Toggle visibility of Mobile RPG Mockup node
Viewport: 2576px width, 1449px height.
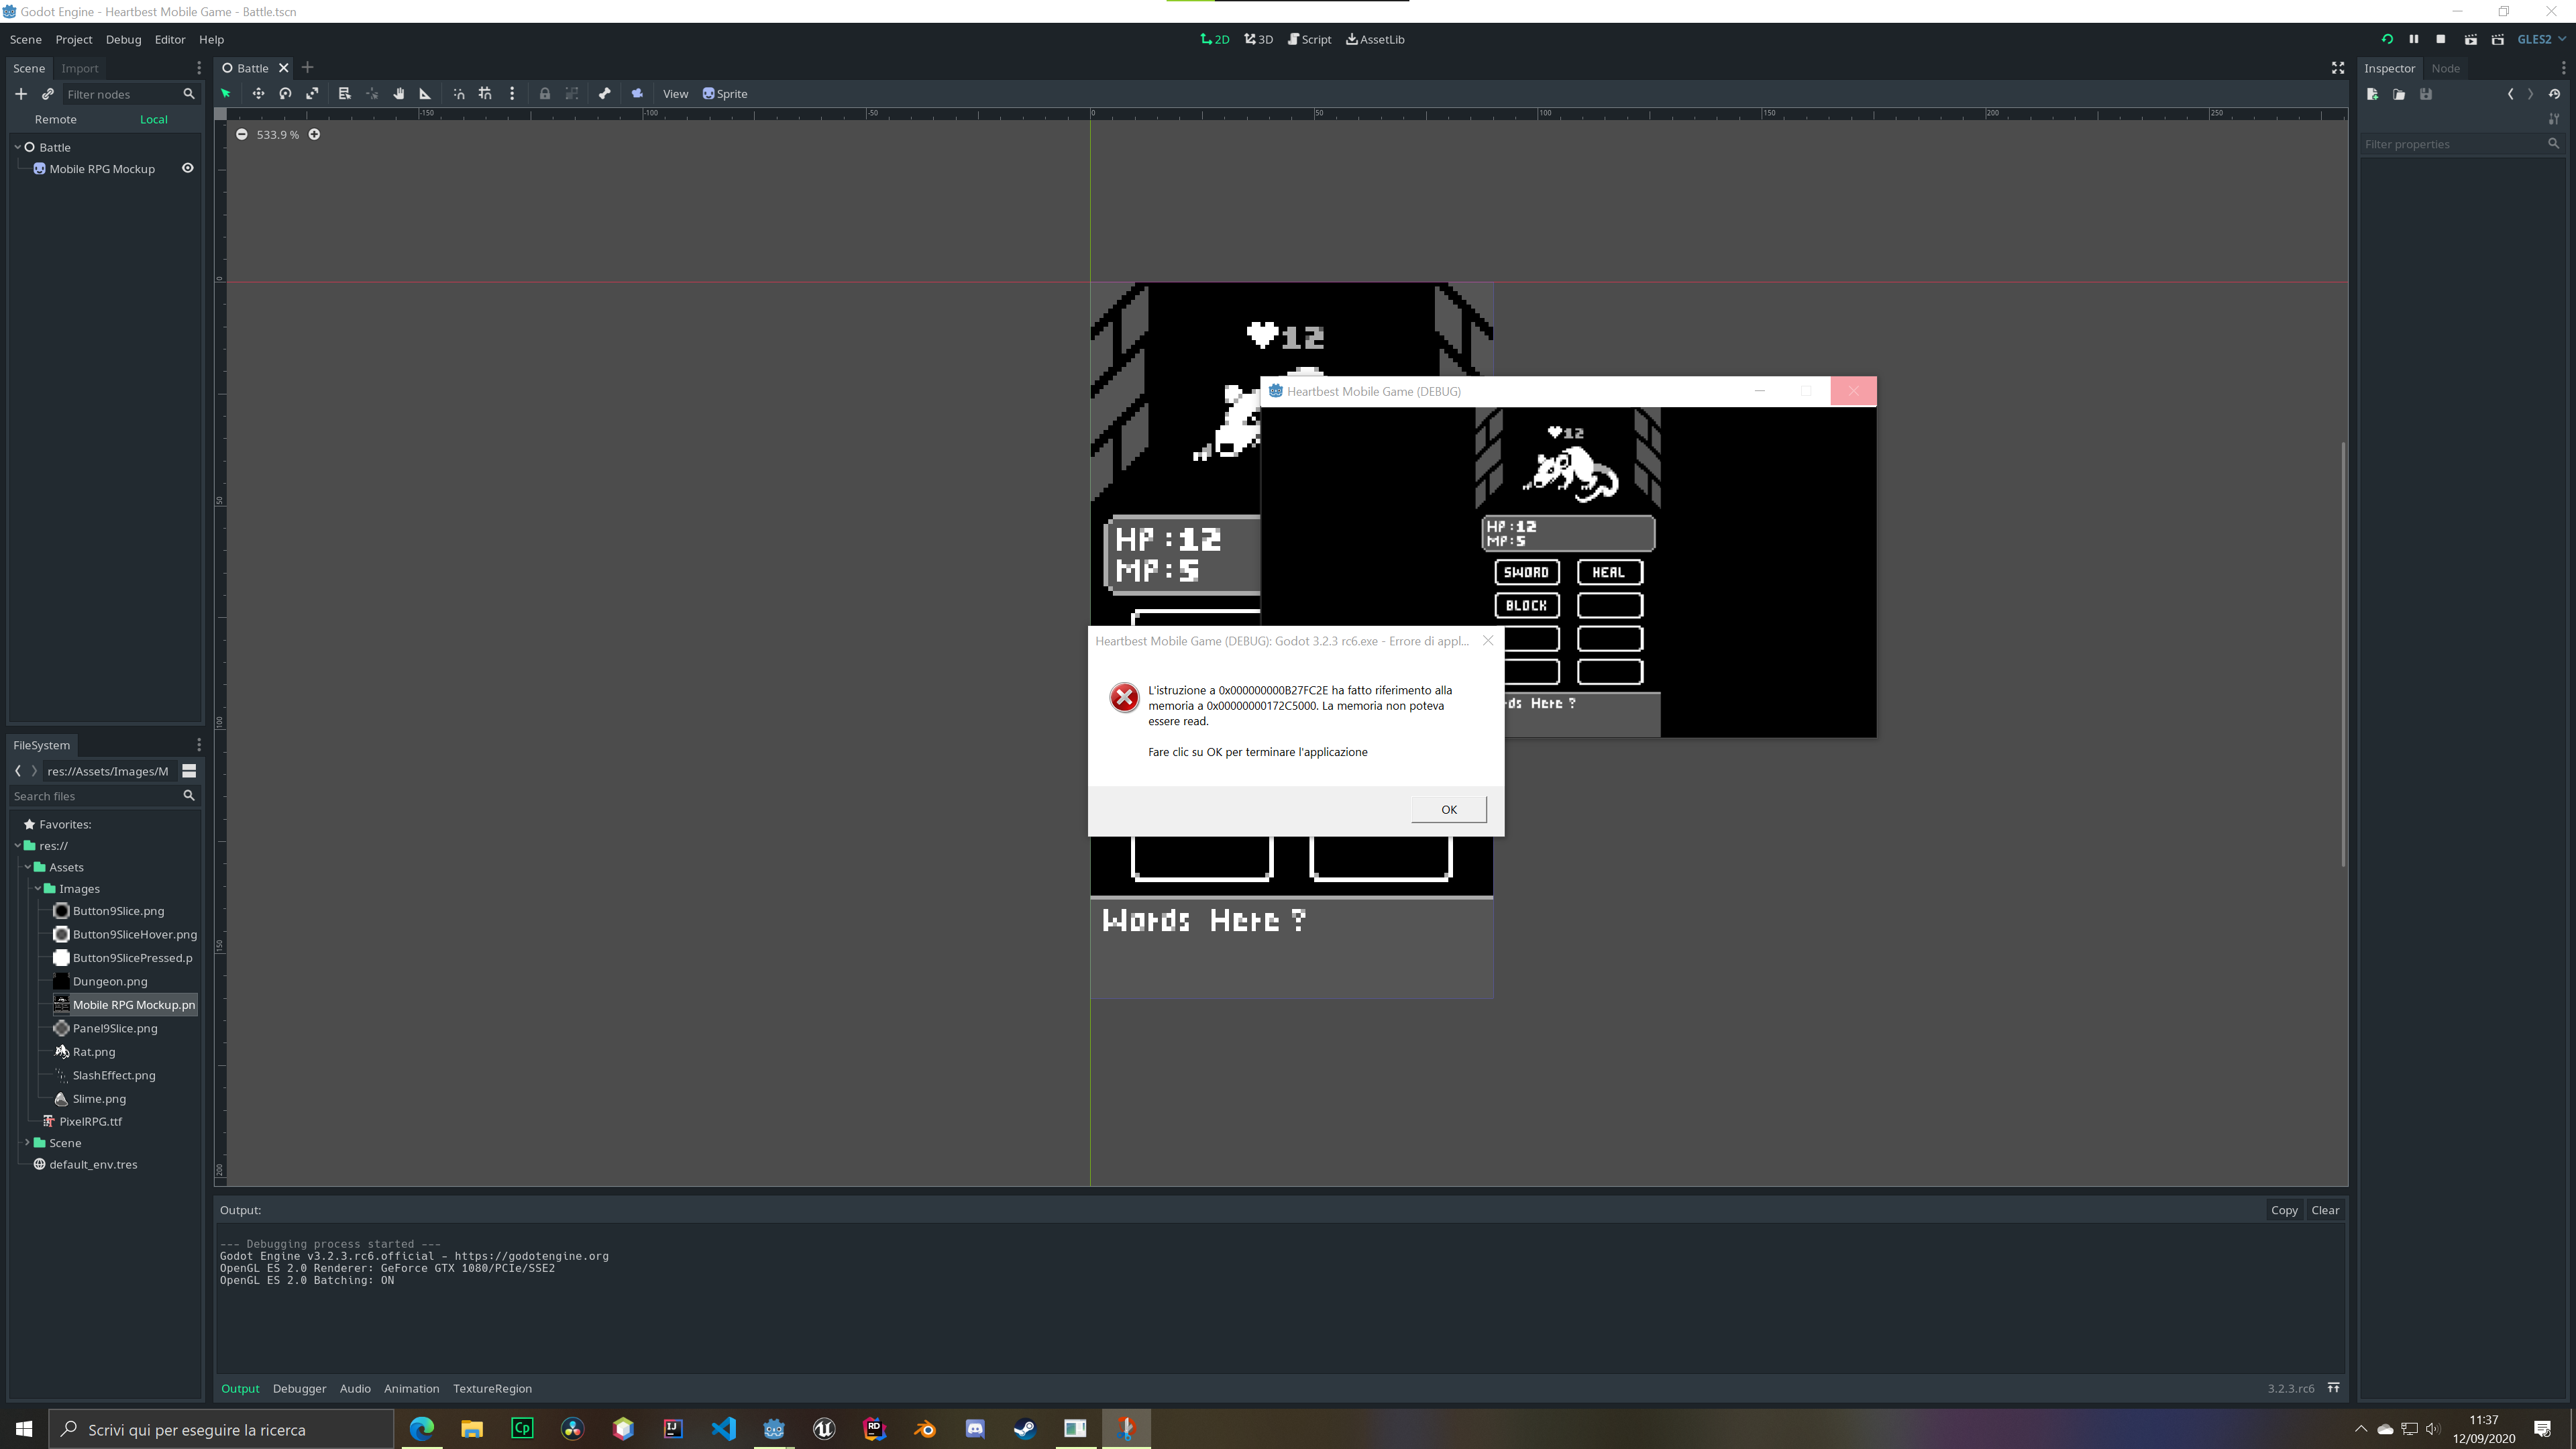187,168
